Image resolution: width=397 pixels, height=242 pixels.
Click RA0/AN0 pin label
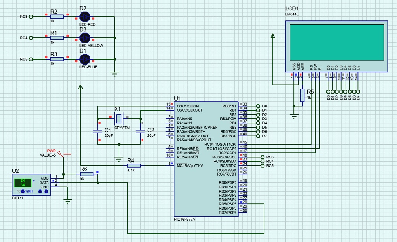coord(184,119)
